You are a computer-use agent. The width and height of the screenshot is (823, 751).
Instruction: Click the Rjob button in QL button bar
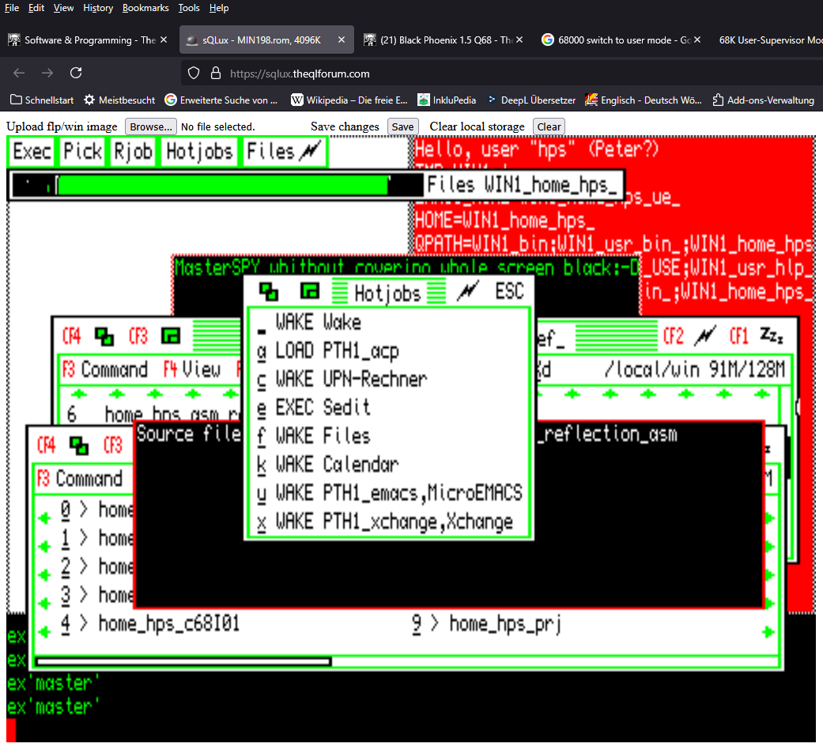pos(134,152)
